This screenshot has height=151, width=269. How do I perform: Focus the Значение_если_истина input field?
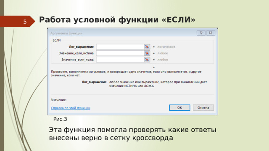coord(120,53)
